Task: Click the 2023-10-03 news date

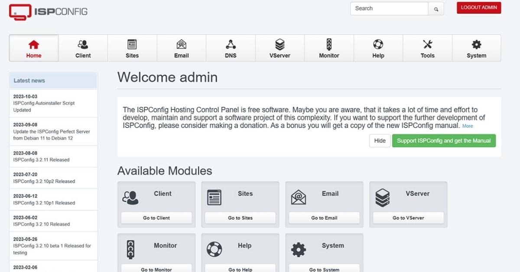Action: coord(25,97)
